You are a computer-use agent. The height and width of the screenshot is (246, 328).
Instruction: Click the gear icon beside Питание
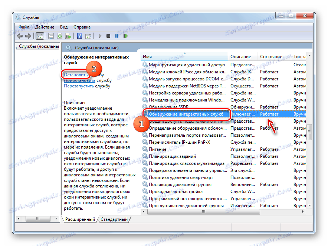click(145, 149)
